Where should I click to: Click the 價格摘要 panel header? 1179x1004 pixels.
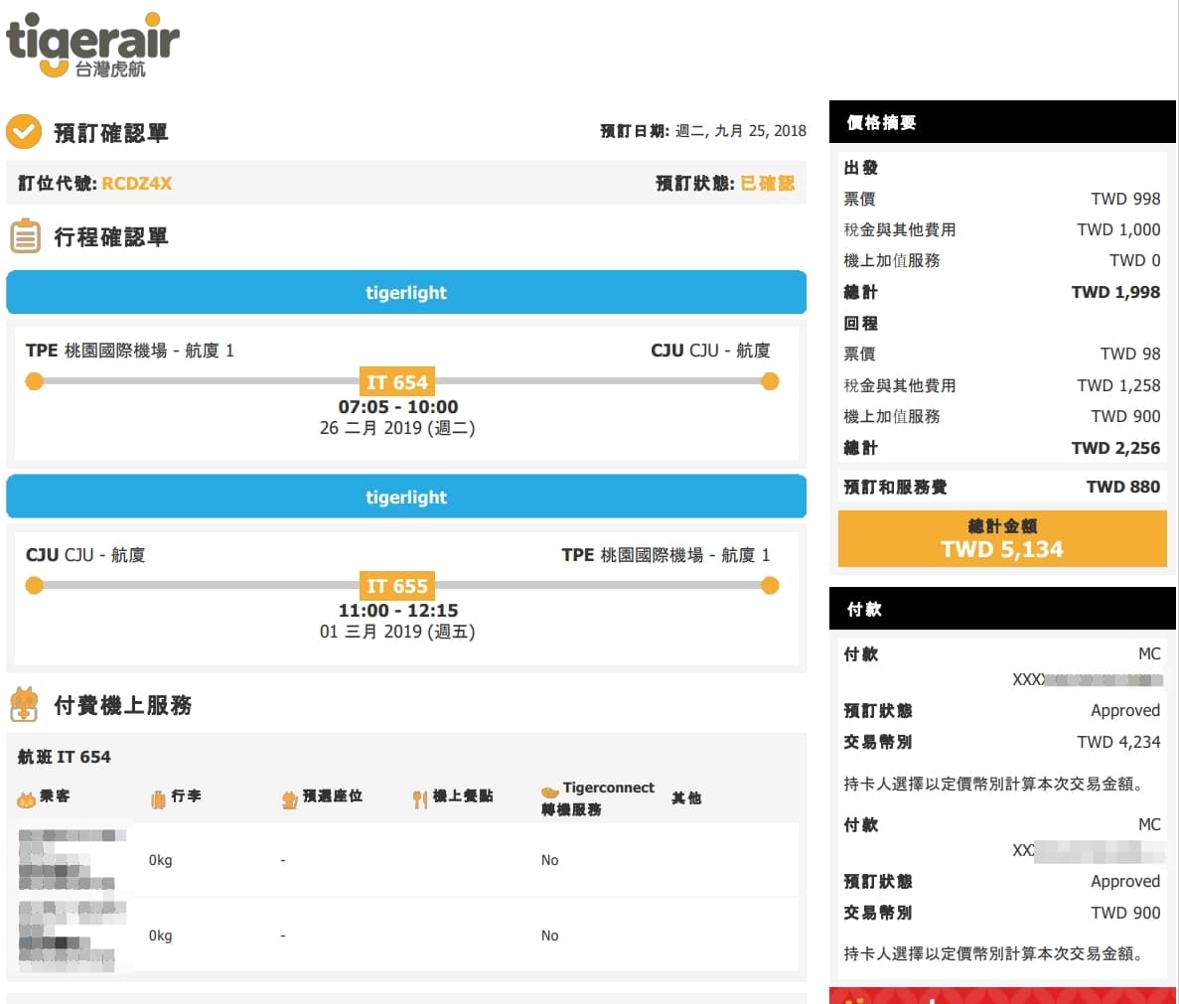point(1002,122)
